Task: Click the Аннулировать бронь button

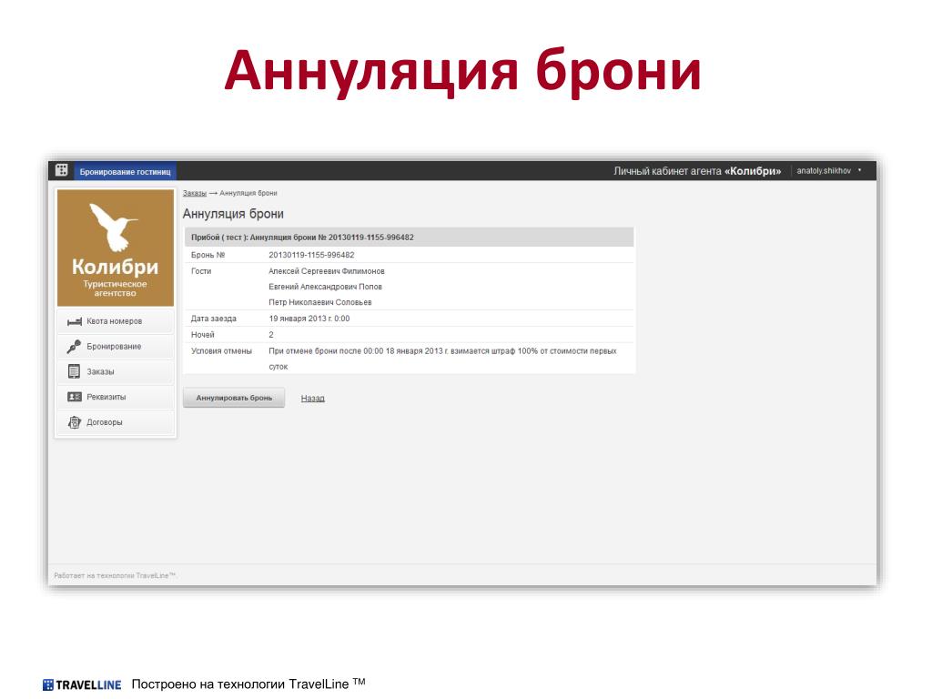Action: coord(234,398)
